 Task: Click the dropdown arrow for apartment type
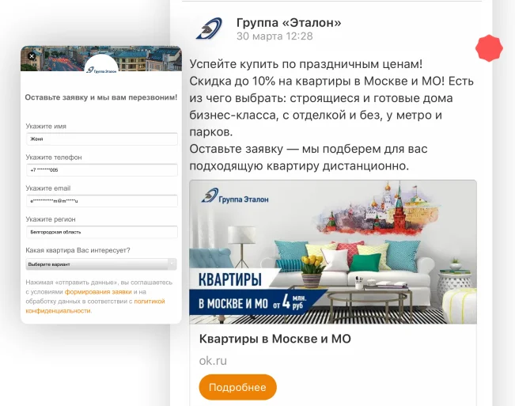pos(172,264)
